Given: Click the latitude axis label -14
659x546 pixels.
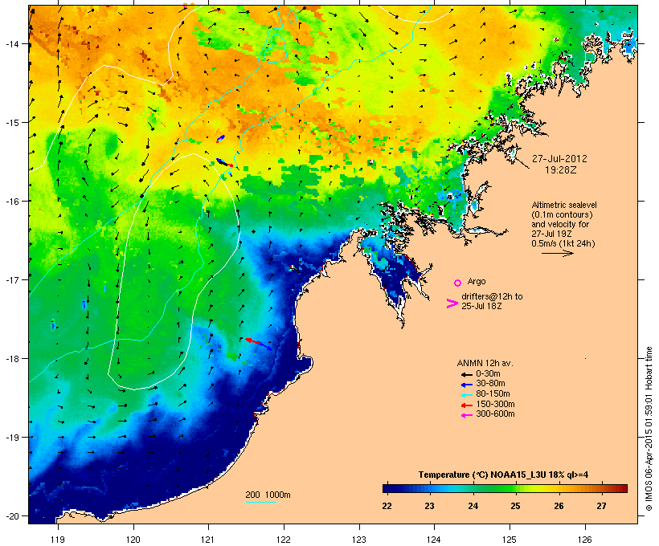Looking at the screenshot, I should pos(11,43).
